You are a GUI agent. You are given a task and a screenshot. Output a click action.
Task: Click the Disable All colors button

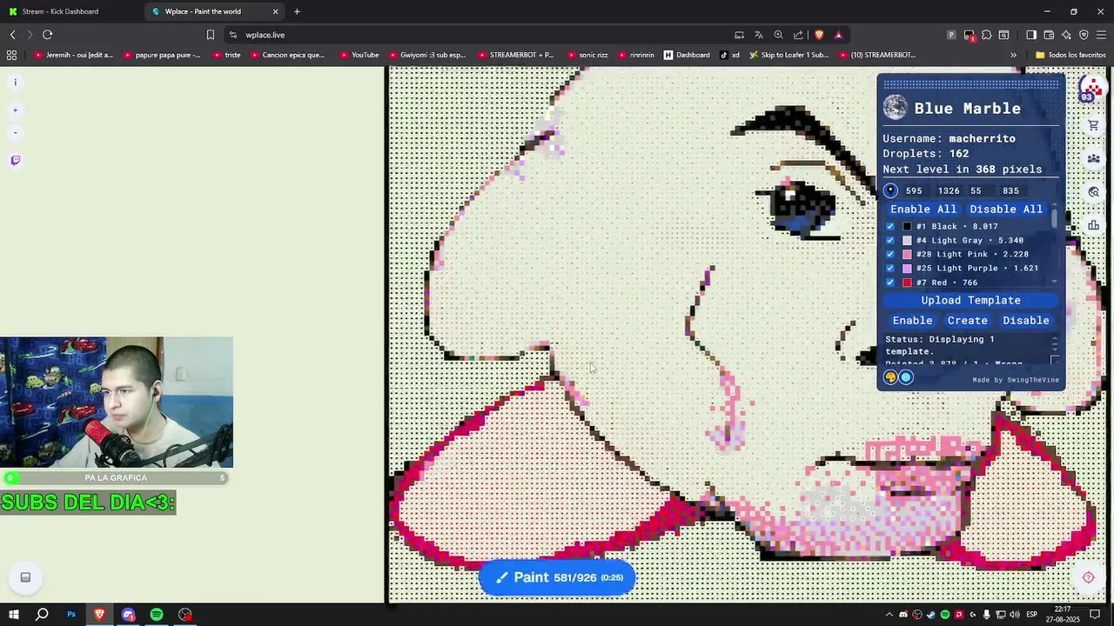point(1006,209)
